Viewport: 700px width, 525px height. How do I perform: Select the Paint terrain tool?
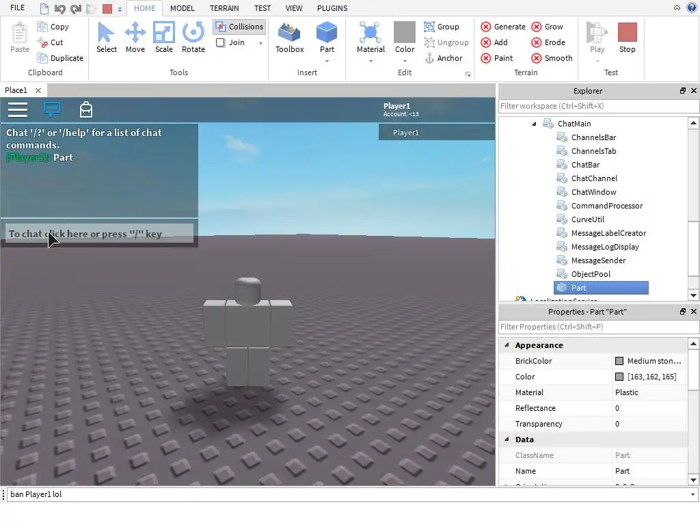(x=497, y=58)
